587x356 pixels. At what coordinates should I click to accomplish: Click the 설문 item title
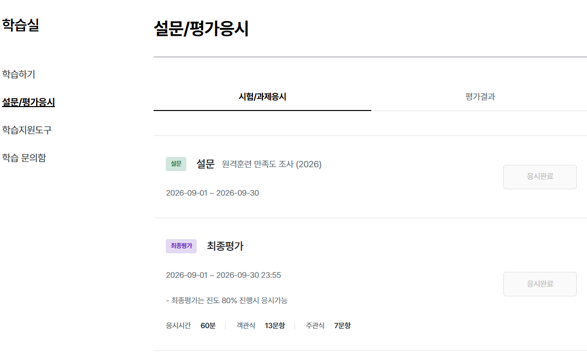coord(205,164)
